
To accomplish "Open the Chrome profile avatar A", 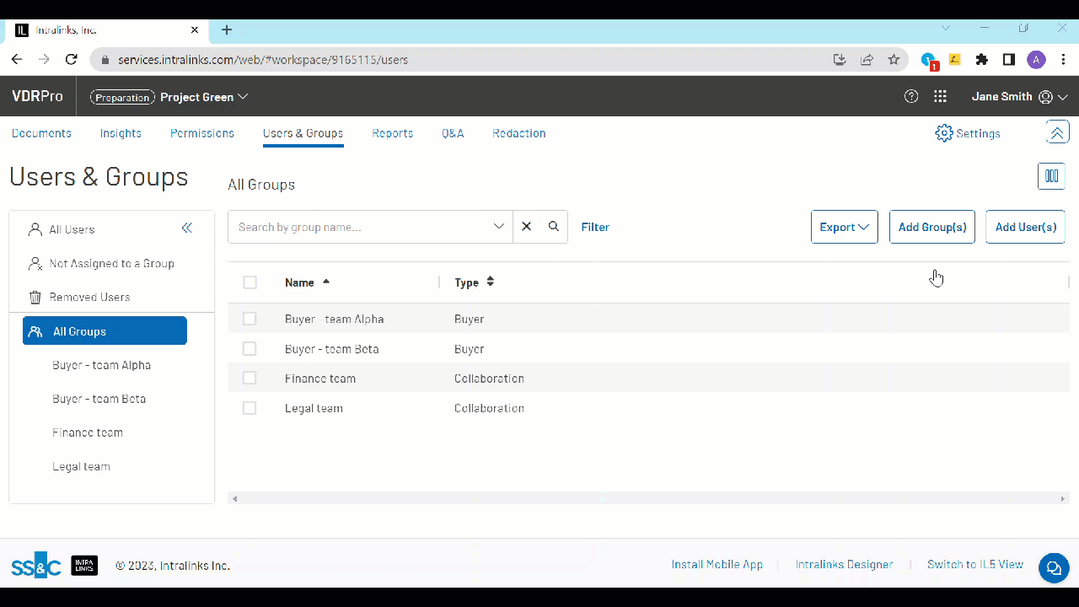I will point(1036,60).
